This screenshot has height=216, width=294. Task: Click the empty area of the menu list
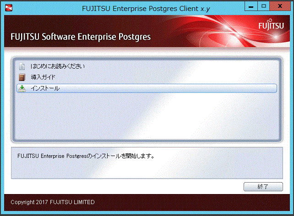click(147, 116)
